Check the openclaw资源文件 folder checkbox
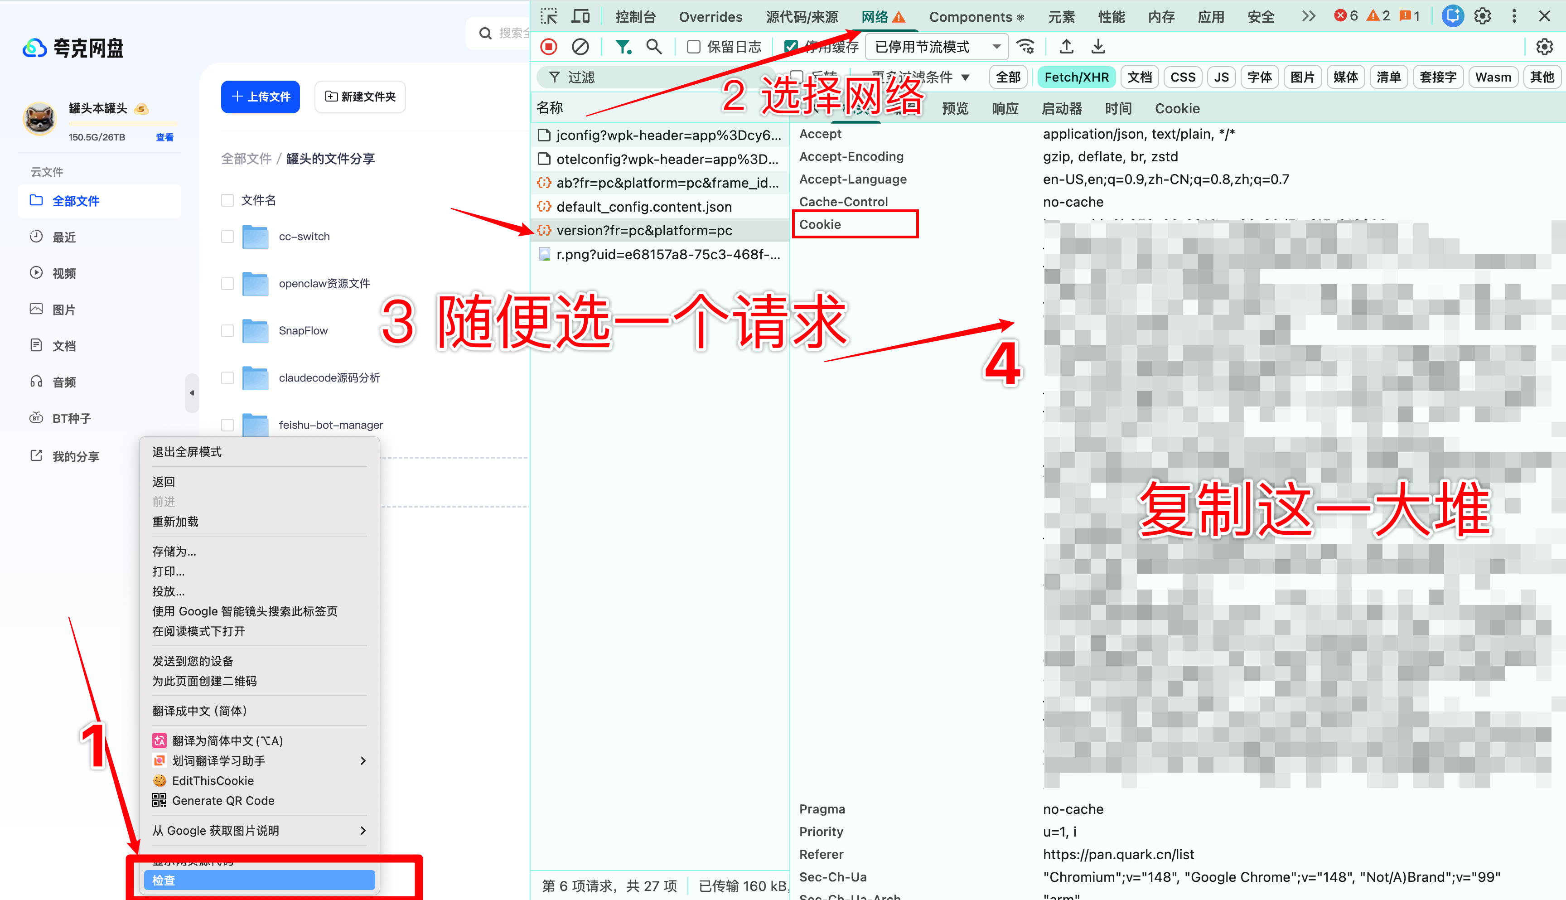The image size is (1566, 900). [227, 284]
